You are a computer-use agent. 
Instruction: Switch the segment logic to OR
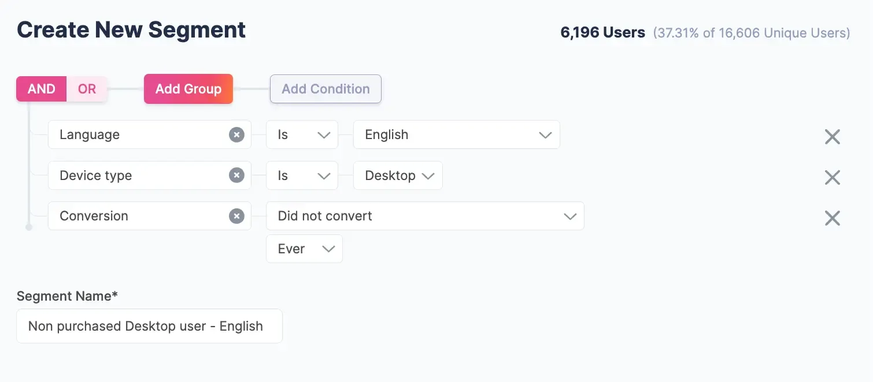87,88
